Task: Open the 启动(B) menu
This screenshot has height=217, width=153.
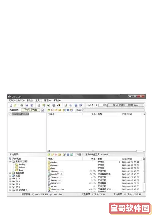Action: [30, 100]
